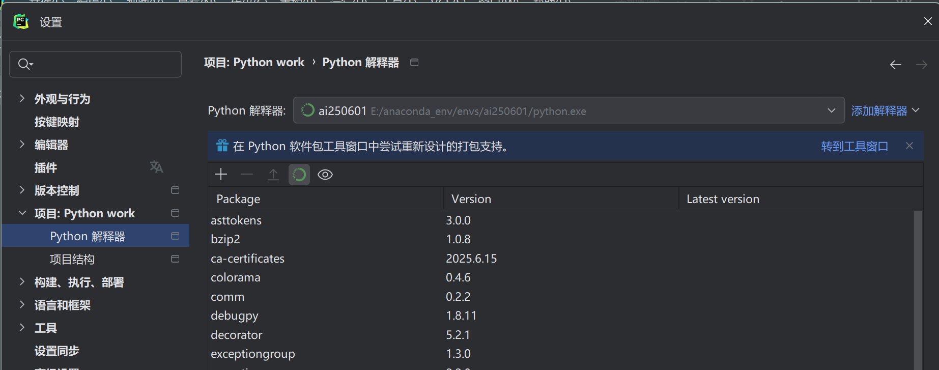The image size is (939, 370).
Task: Open the 添加解释器 dropdown
Action: click(x=885, y=110)
